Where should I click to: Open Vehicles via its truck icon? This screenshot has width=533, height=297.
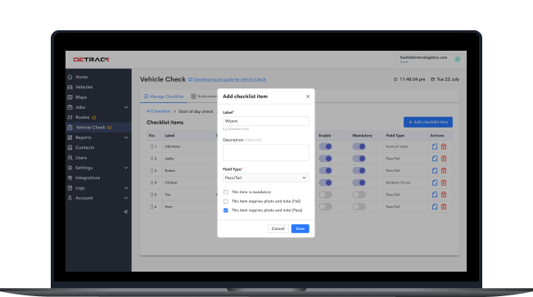tap(70, 87)
